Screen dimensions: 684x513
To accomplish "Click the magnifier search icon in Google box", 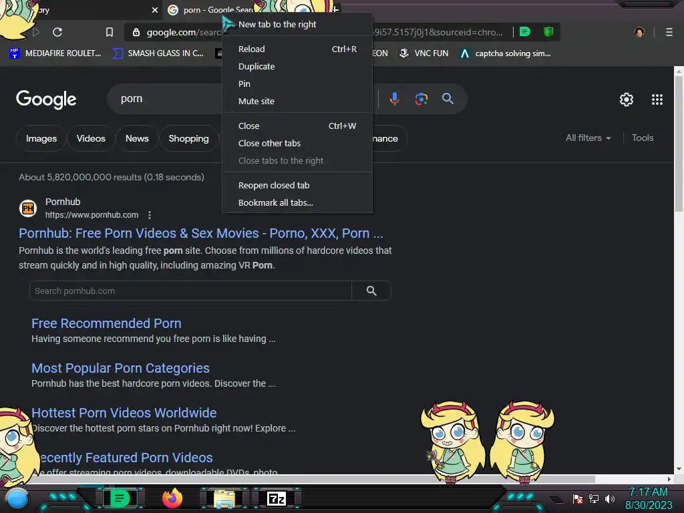I will (448, 99).
